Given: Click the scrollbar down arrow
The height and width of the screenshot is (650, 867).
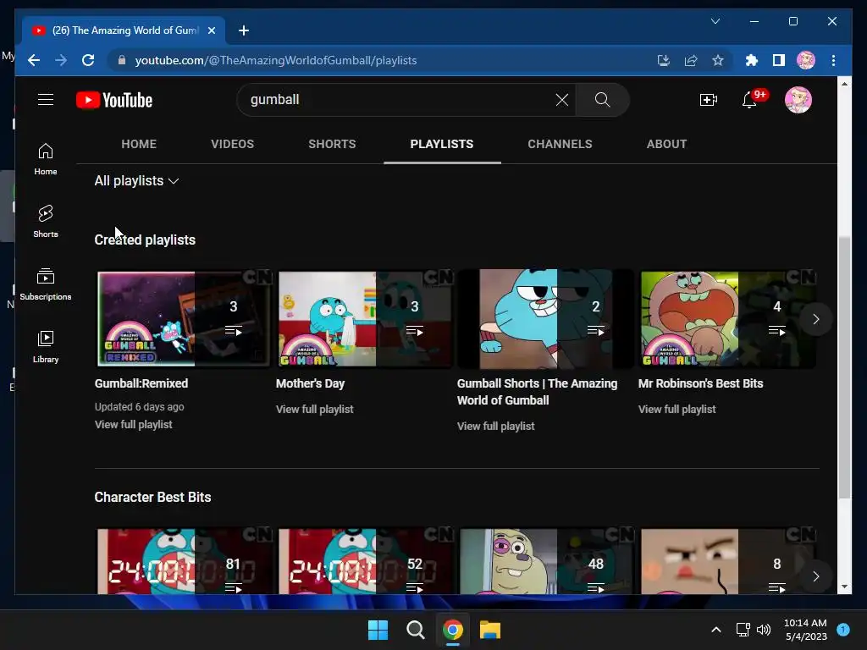Looking at the screenshot, I should pyautogui.click(x=844, y=587).
